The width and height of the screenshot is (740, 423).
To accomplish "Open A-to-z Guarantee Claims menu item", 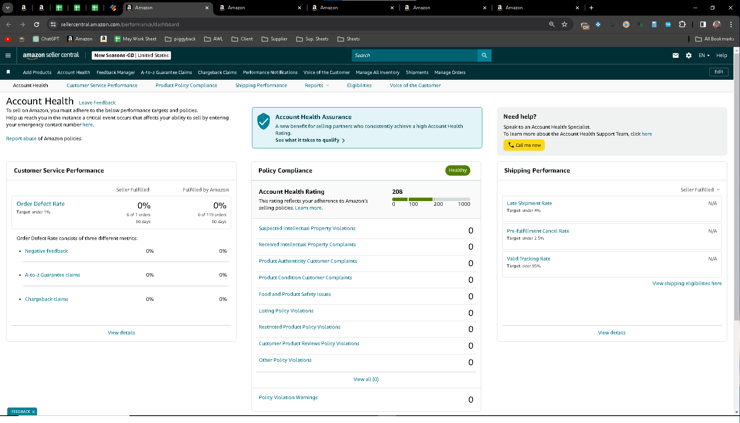I will (x=166, y=72).
